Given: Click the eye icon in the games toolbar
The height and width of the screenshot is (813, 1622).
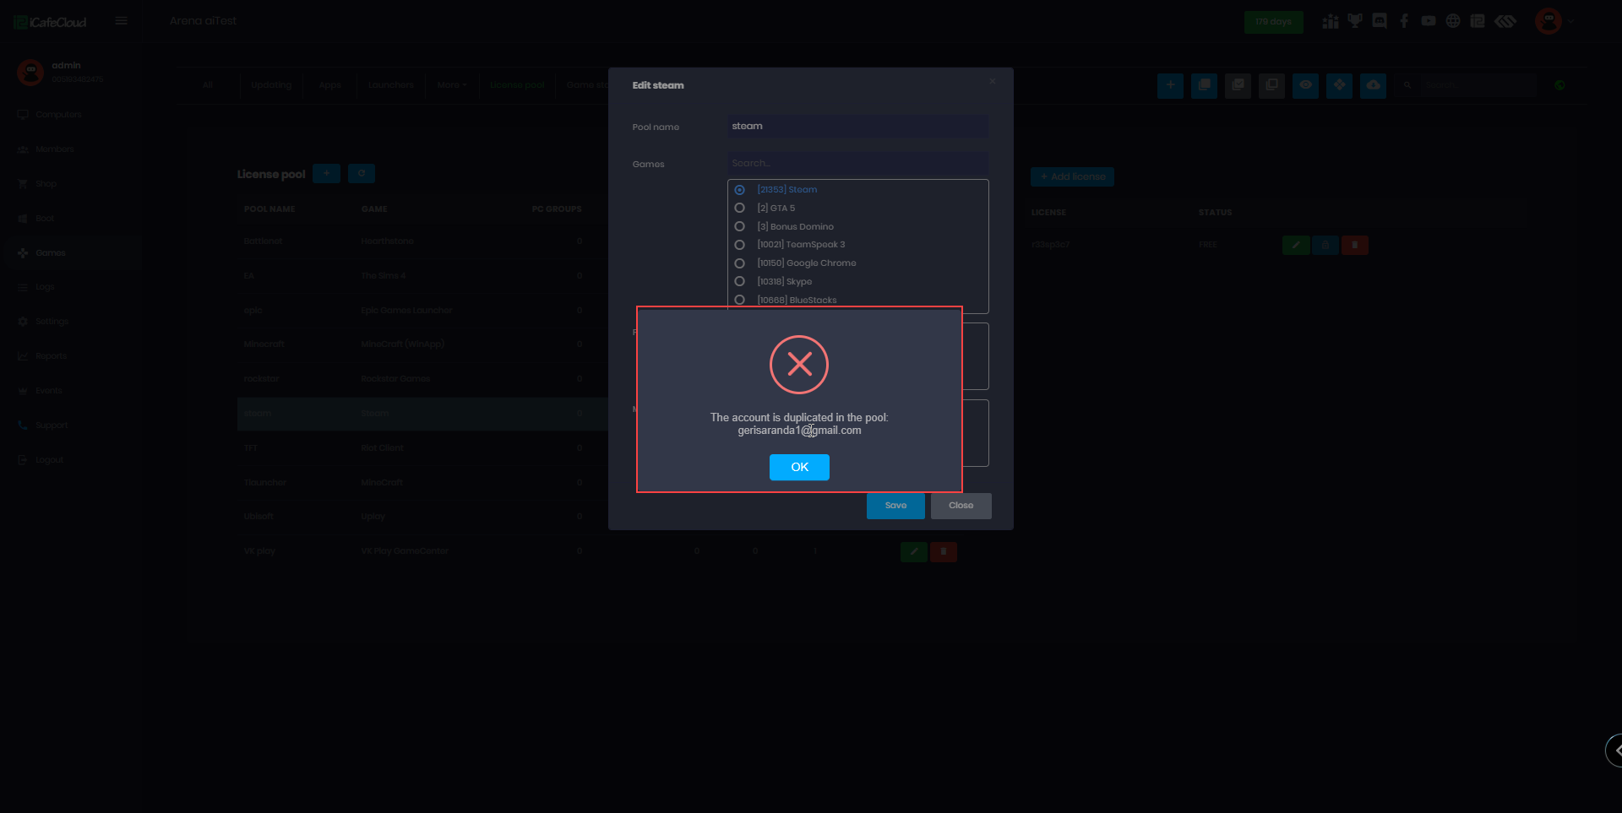Looking at the screenshot, I should (1305, 85).
